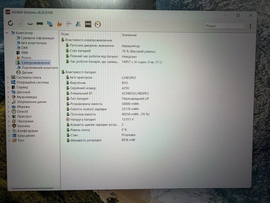Select the Серійний номер row
The height and width of the screenshot is (203, 270).
(97, 88)
